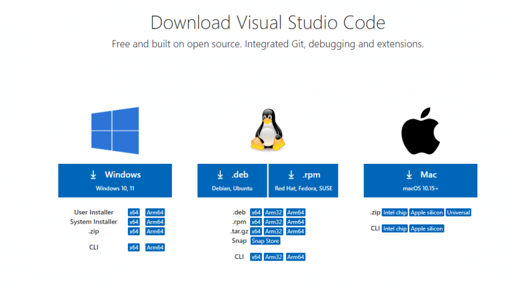Image resolution: width=512 pixels, height=285 pixels.
Task: Get the Windows .zip x64 build
Action: click(133, 231)
